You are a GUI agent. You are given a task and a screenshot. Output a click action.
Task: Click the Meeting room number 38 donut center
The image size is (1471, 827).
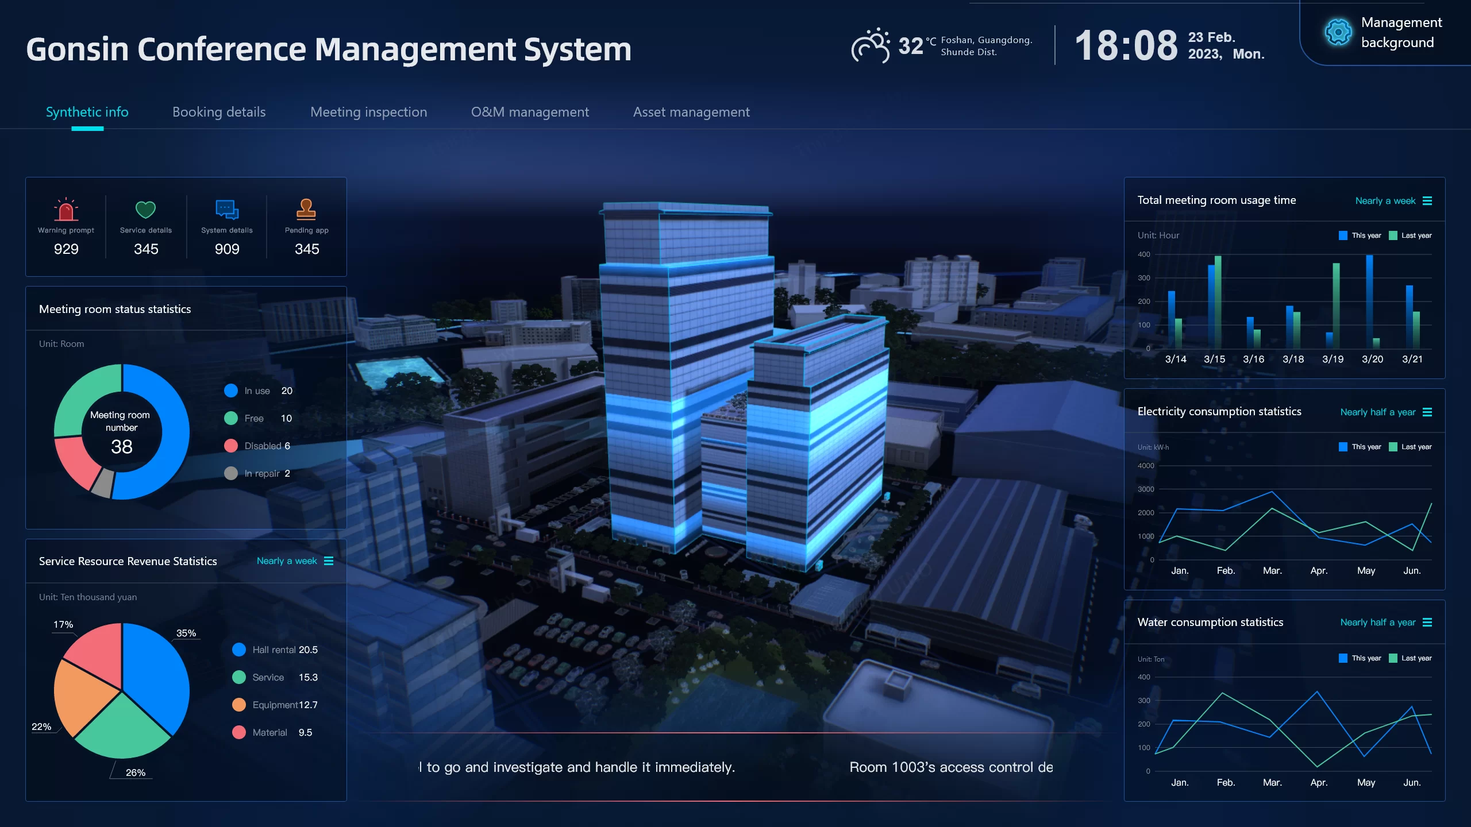[121, 432]
